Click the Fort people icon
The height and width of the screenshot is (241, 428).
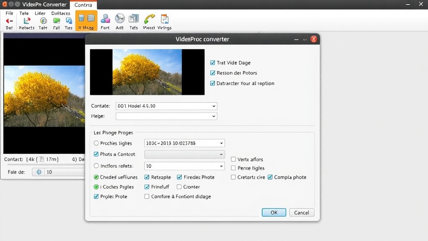[x=105, y=19]
